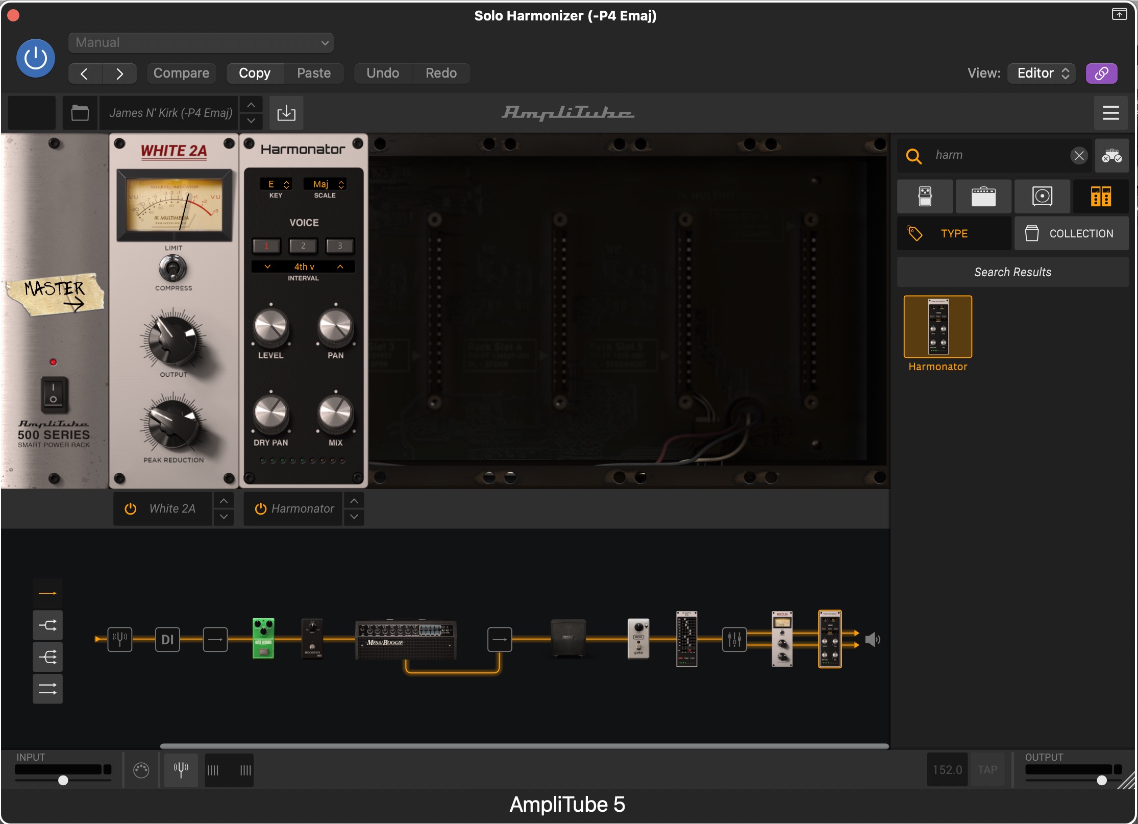Switch to the COLLECTION tab

pyautogui.click(x=1071, y=233)
